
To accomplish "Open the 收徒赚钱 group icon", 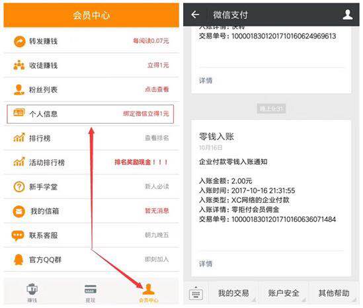I will [x=19, y=65].
